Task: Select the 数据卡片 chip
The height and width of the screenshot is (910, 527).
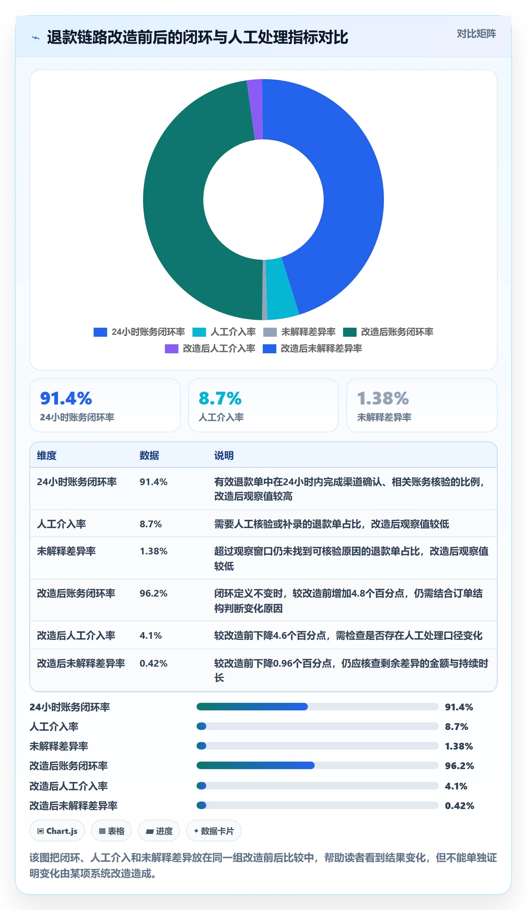Action: click(x=214, y=831)
